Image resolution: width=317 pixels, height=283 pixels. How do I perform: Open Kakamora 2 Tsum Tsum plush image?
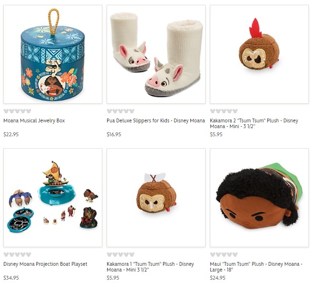pyautogui.click(x=259, y=54)
